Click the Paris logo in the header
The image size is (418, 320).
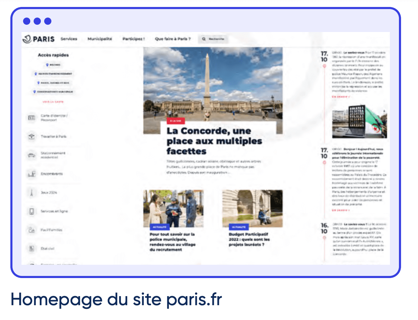(39, 39)
